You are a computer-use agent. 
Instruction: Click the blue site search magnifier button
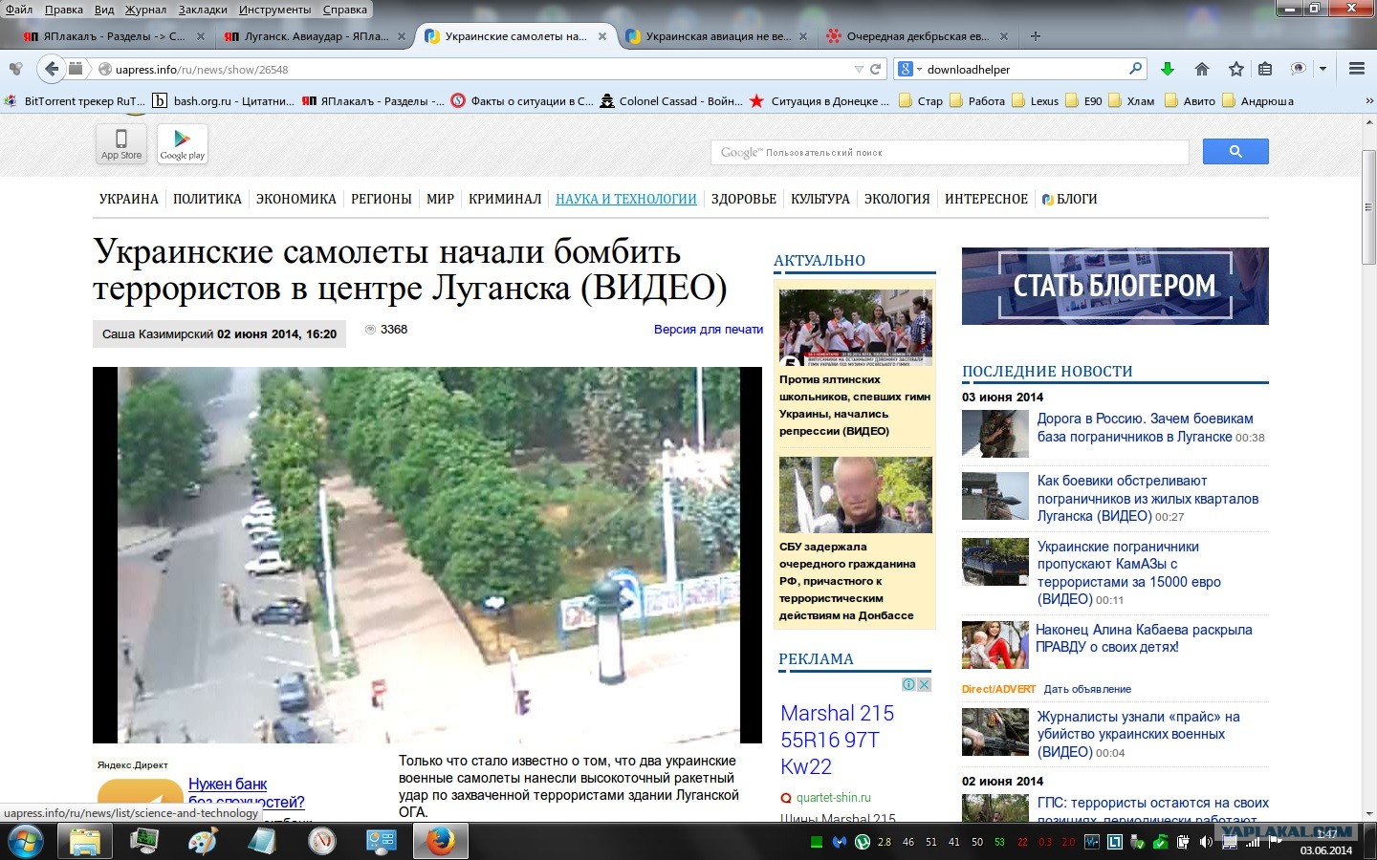click(1235, 152)
